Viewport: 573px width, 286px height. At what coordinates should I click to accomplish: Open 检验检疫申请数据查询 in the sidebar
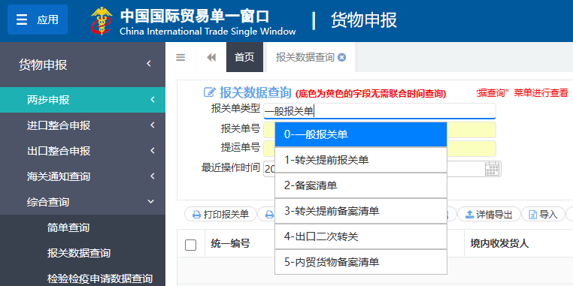coord(100,278)
